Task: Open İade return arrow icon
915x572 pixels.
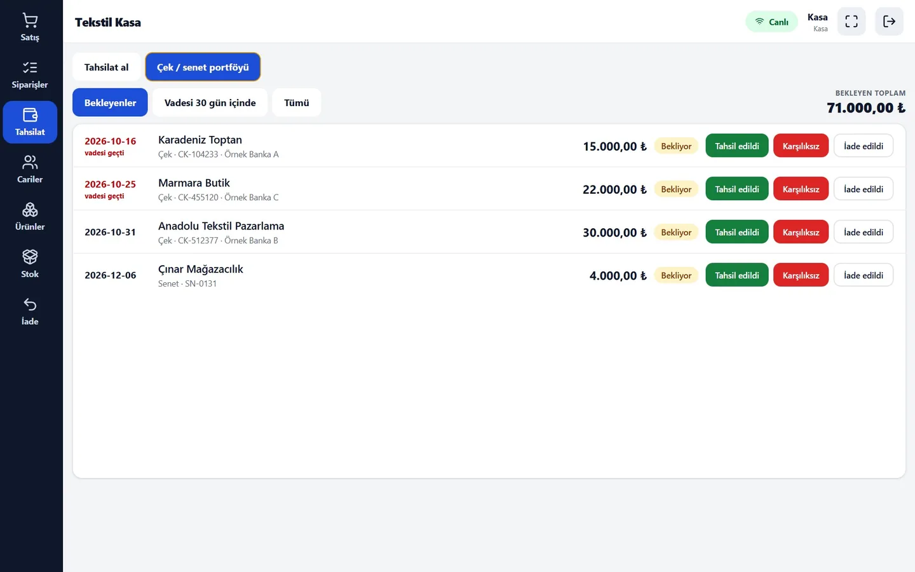Action: tap(30, 304)
